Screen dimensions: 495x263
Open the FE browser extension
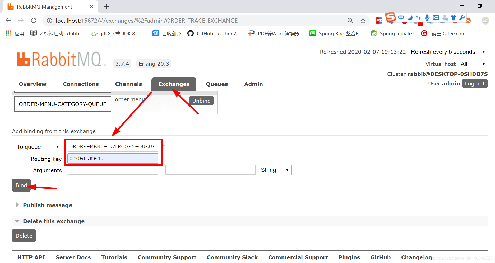coord(379,21)
